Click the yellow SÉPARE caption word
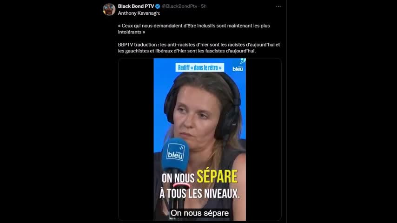Viewport: 397px width, 223px height. click(x=217, y=177)
